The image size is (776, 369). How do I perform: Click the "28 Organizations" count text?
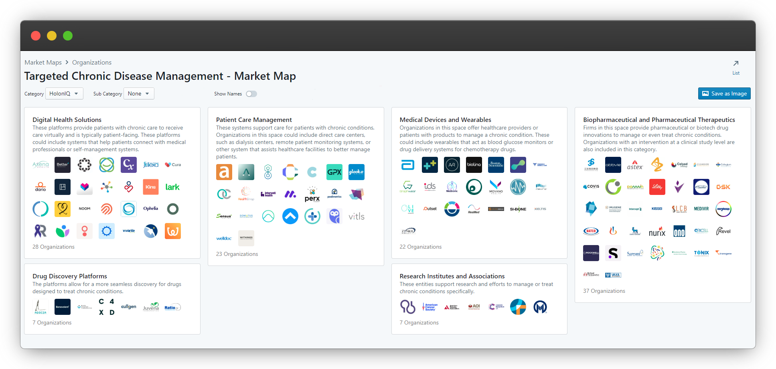[x=53, y=247]
